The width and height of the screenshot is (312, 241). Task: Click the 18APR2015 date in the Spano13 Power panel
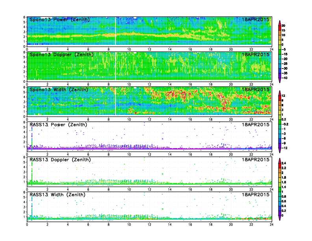[x=256, y=19]
